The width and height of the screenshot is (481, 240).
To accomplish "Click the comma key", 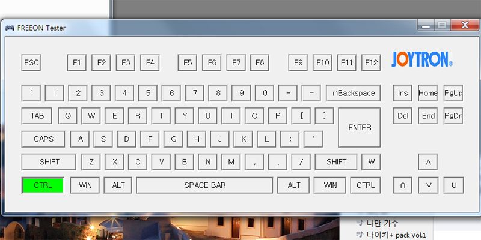I will 254,162.
